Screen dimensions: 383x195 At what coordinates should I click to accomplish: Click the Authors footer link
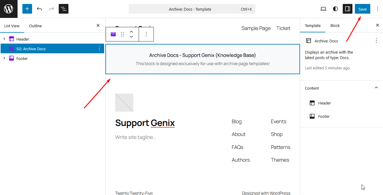(241, 160)
